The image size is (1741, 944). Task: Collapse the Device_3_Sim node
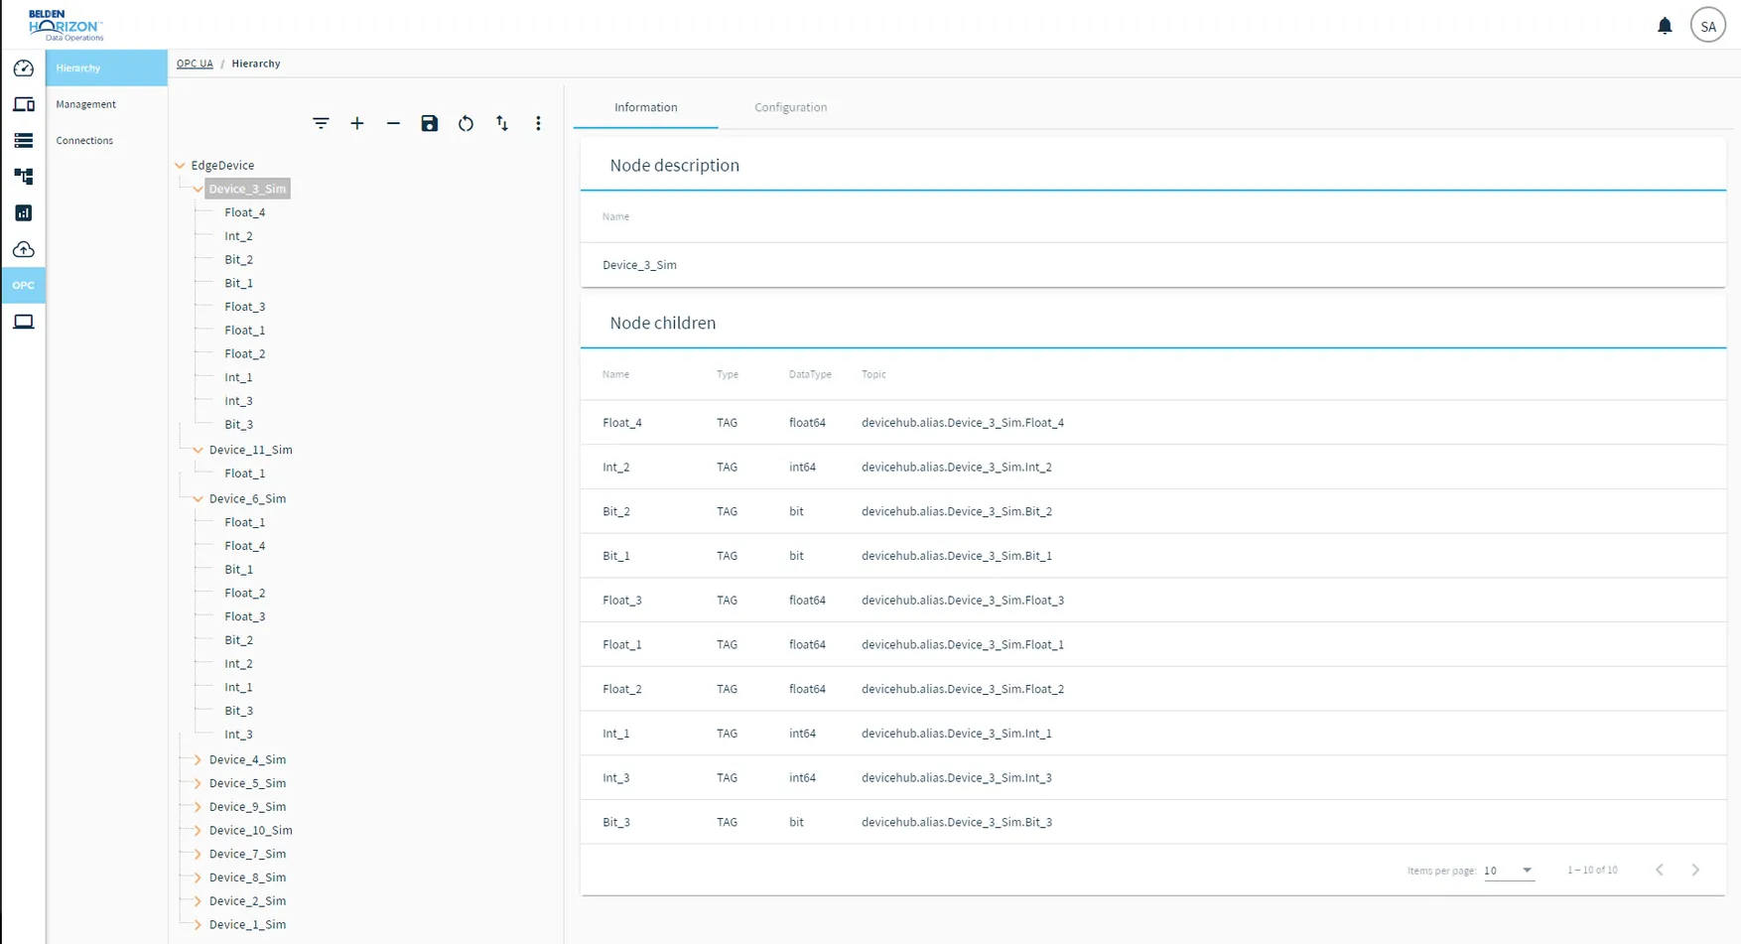[198, 189]
